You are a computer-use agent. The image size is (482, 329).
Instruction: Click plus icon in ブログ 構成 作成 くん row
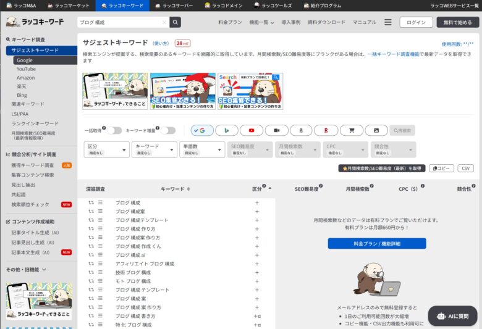[257, 246]
